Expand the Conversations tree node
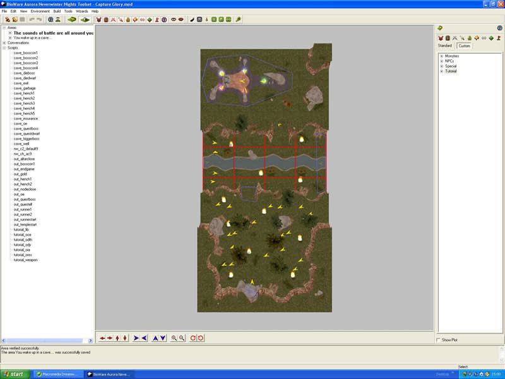505x379 pixels. (4, 43)
